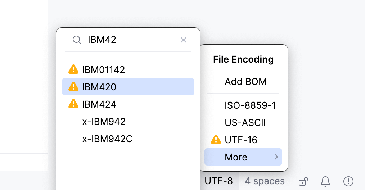
Task: Select x-IBM942 encoding
Action: 104,122
